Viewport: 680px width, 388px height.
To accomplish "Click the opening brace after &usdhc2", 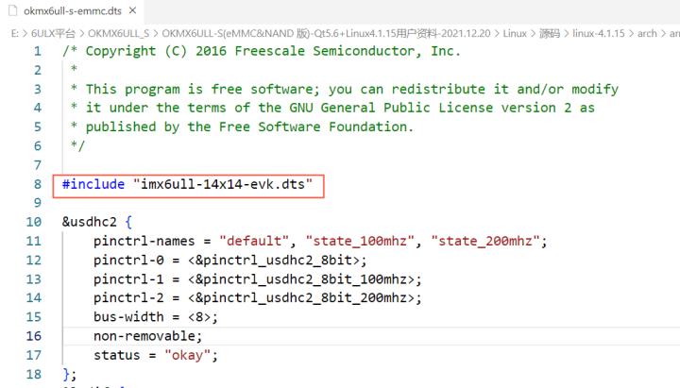I will (x=128, y=222).
